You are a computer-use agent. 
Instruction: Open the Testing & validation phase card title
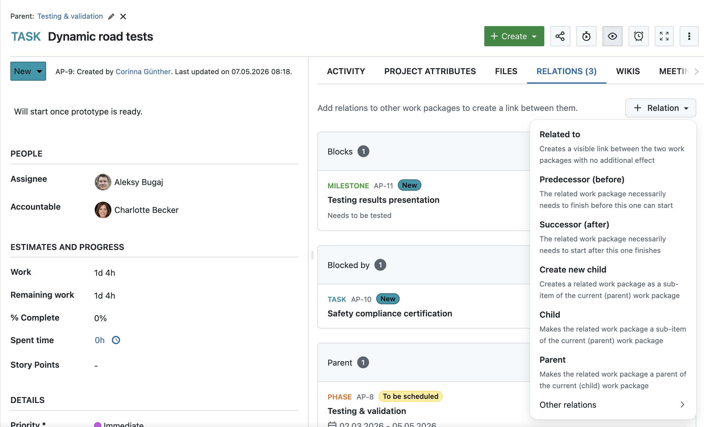[x=367, y=411]
